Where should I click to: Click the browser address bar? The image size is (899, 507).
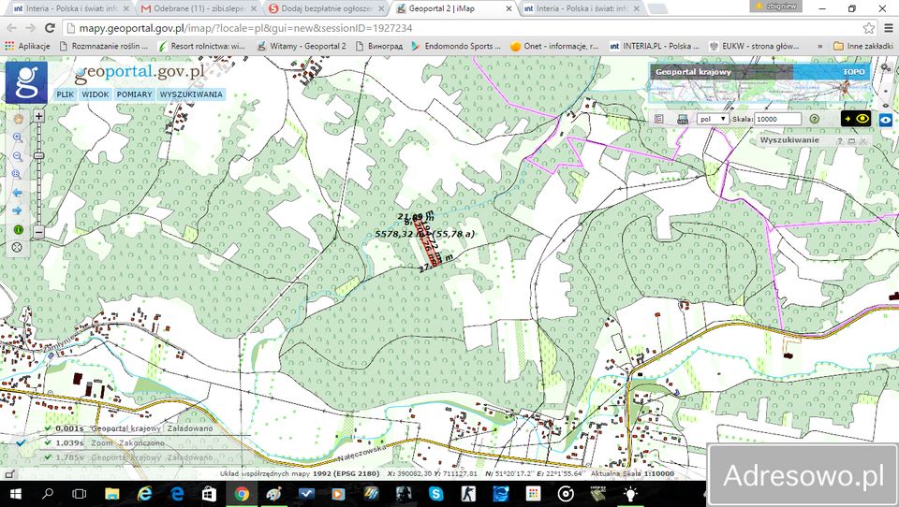click(x=464, y=28)
